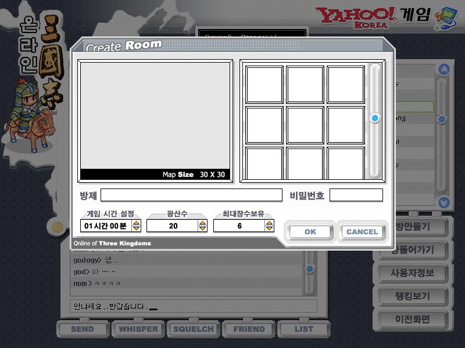
Task: Choose the middle-left map thumbnail
Action: [x=264, y=125]
